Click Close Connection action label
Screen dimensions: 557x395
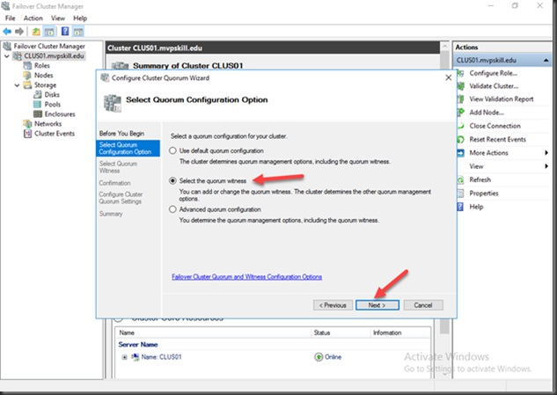(x=495, y=126)
